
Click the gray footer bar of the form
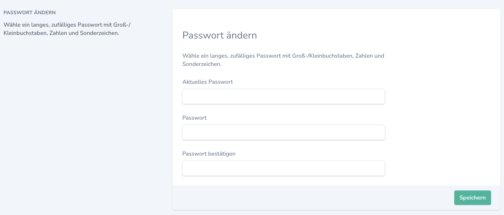pyautogui.click(x=285, y=197)
